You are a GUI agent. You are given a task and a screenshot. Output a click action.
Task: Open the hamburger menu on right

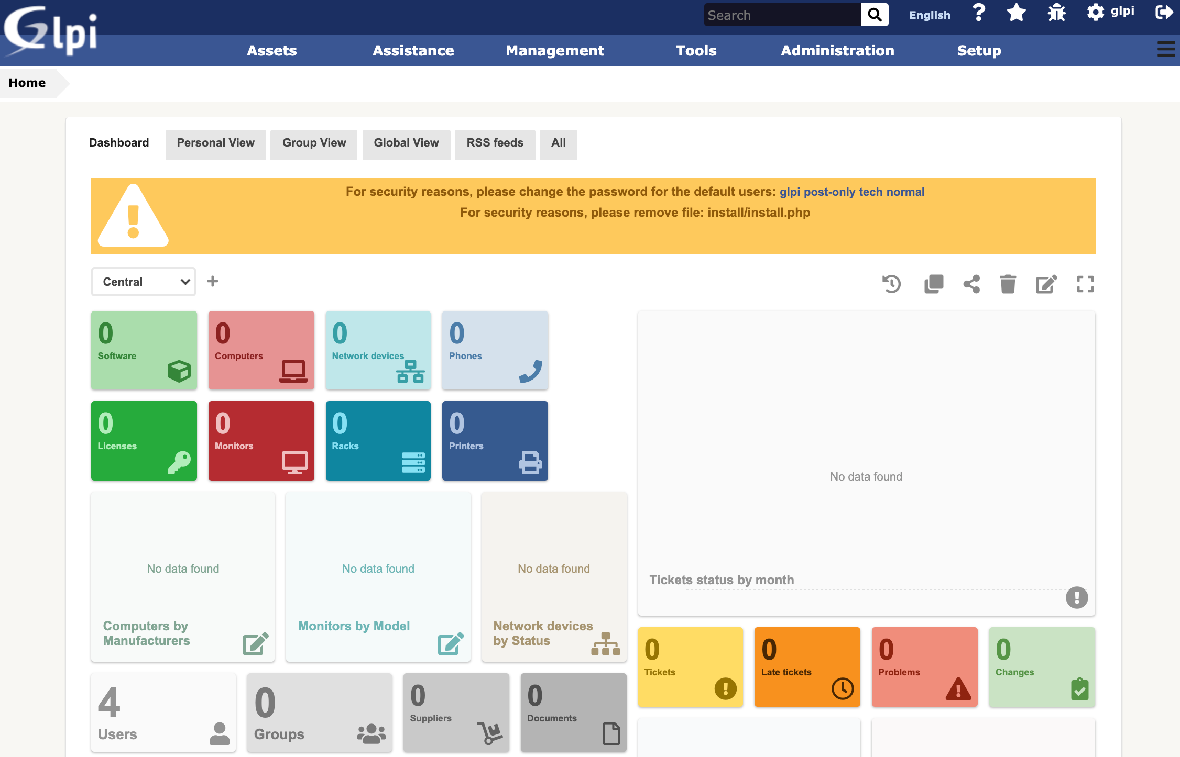point(1166,50)
